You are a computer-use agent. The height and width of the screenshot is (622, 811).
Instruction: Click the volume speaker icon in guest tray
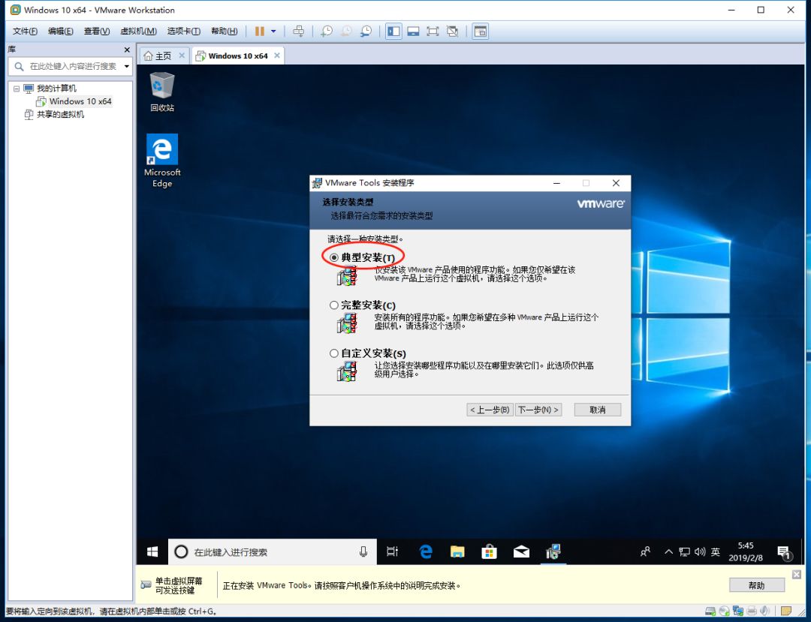click(700, 551)
